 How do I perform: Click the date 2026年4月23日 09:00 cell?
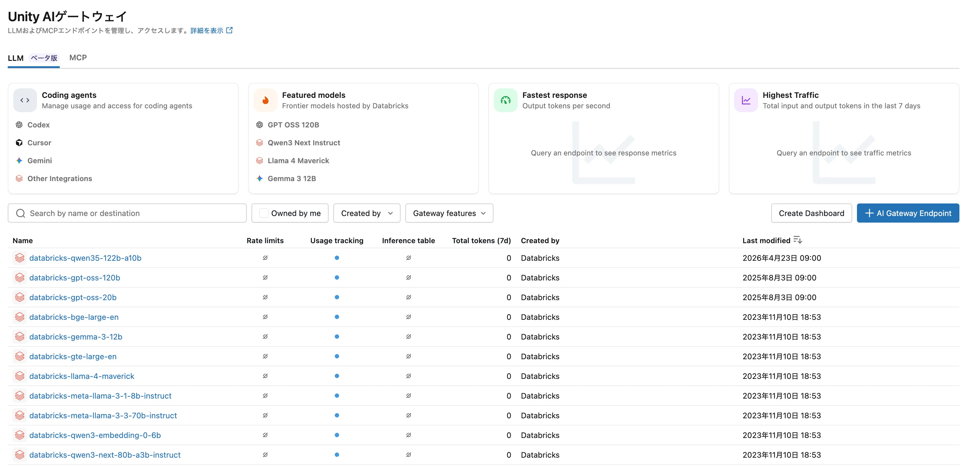[782, 258]
